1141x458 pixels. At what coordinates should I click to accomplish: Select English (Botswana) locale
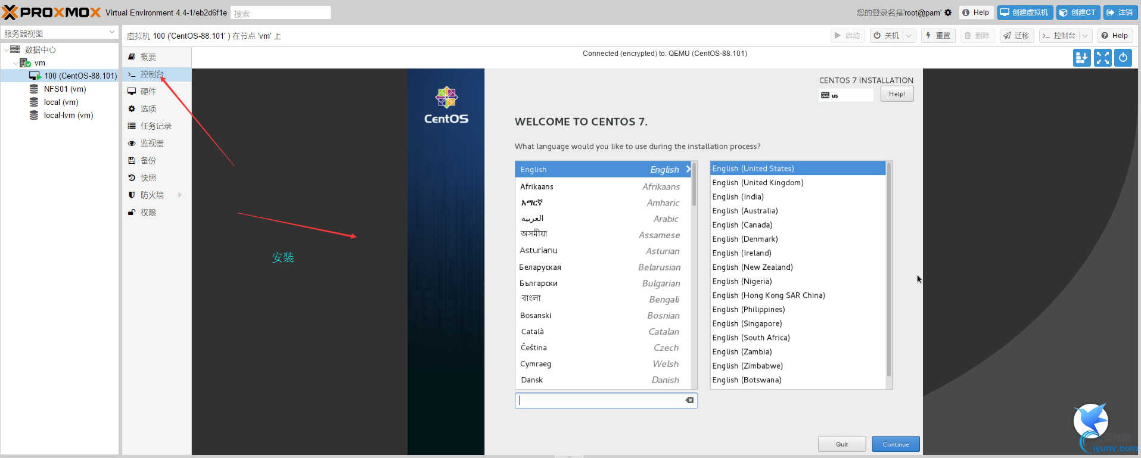click(798, 380)
